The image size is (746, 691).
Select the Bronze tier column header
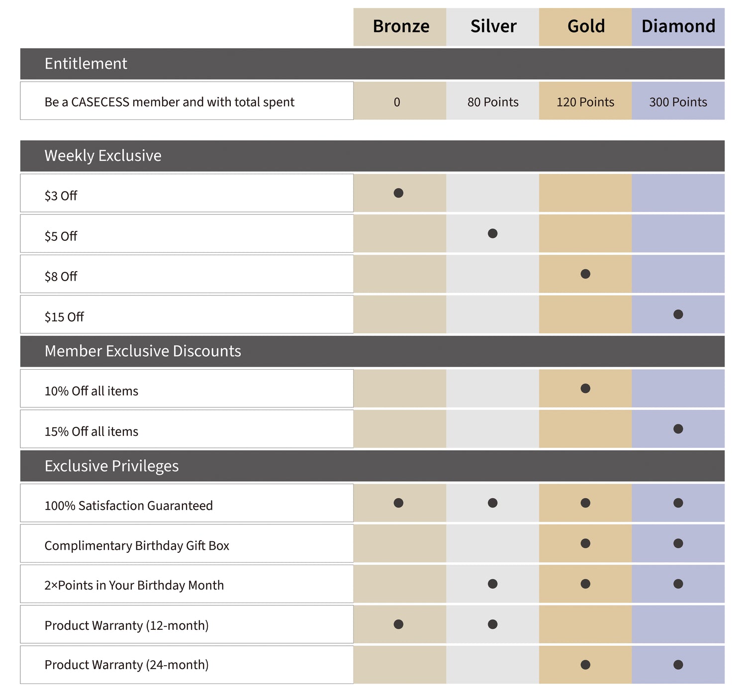coord(400,26)
